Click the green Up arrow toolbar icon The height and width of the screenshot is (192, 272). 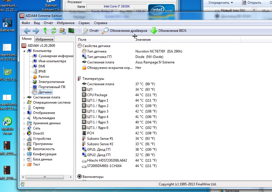45,31
